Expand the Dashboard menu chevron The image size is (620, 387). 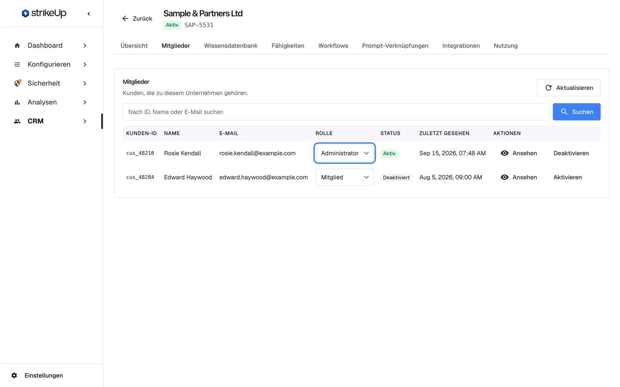[85, 45]
